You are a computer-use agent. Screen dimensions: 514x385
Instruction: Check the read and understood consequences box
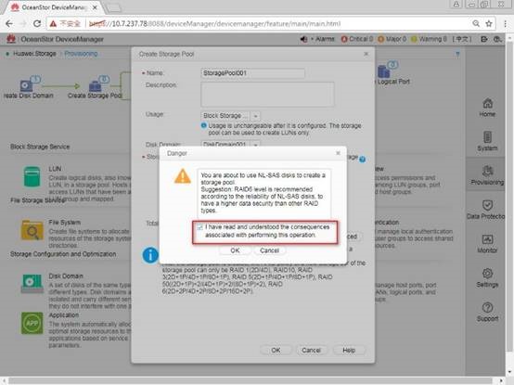(199, 227)
